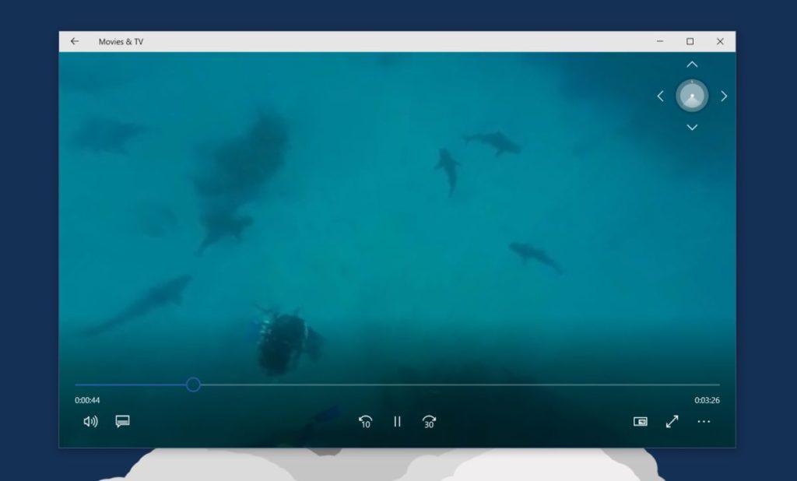The width and height of the screenshot is (797, 481).
Task: Enter full screen mode
Action: pyautogui.click(x=672, y=421)
